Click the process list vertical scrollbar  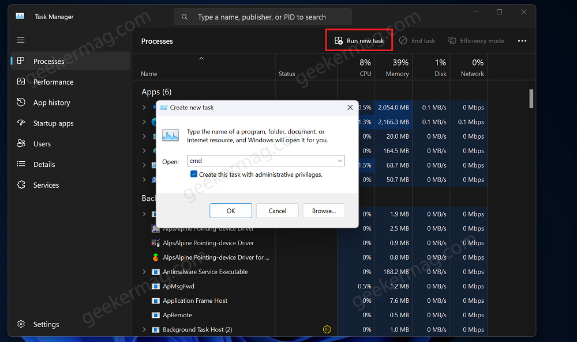531,98
